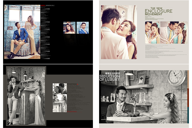The image size is (192, 128).
Task: Select the 'WONDERGIRLS' heading text
Action: [x=50, y=5]
